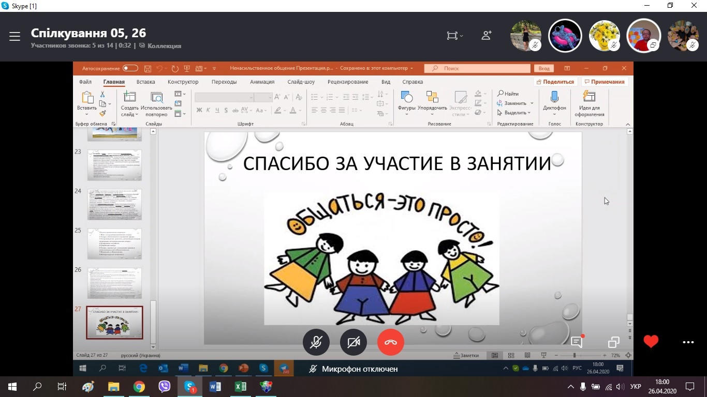Unmute the microphone in Skype call
Image resolution: width=707 pixels, height=397 pixels.
(316, 342)
